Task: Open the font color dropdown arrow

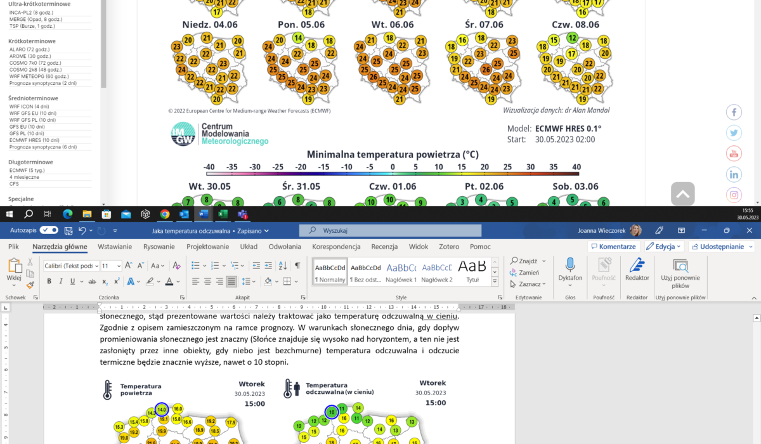Action: pyautogui.click(x=178, y=282)
